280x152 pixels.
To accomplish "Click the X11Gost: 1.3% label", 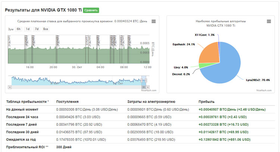I will click(x=205, y=35).
